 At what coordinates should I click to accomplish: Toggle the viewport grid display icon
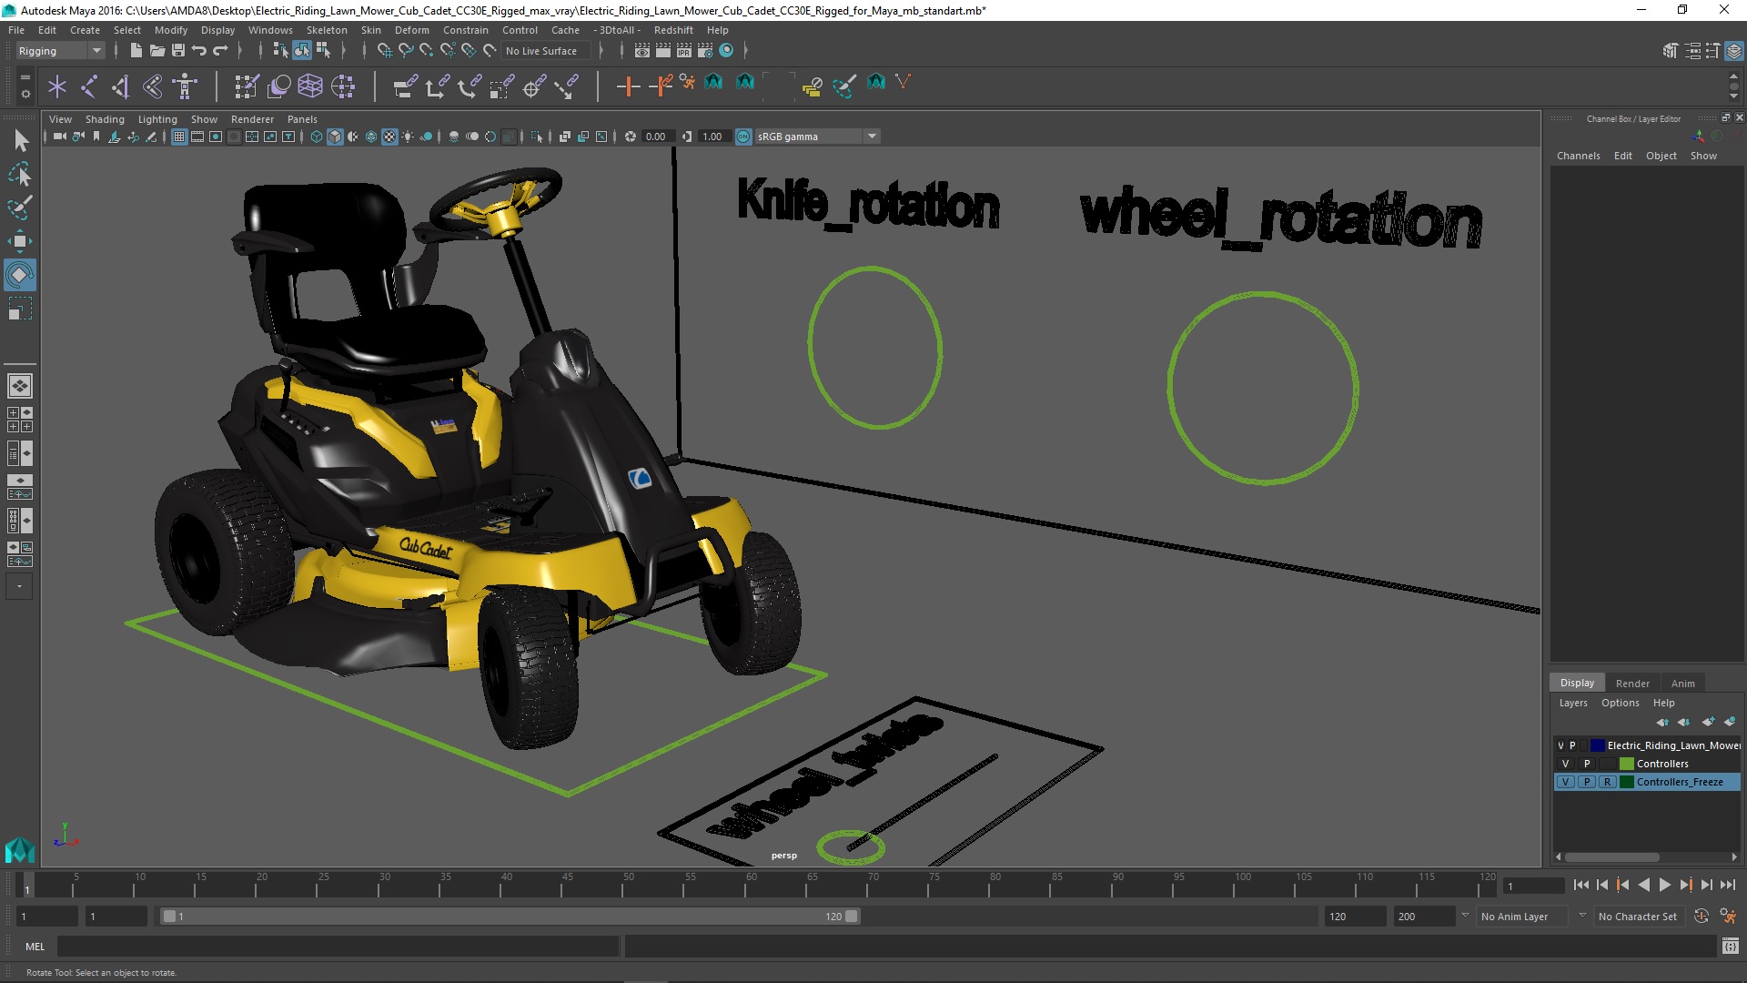pos(179,137)
